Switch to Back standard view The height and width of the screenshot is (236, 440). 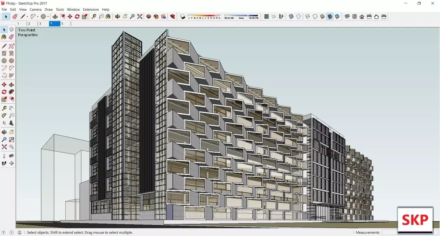377,16
